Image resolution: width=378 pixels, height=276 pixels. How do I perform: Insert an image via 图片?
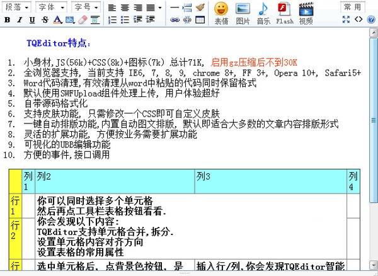coord(243,13)
